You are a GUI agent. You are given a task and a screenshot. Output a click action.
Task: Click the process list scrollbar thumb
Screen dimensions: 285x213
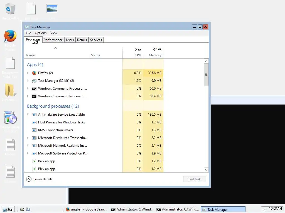pyautogui.click(x=206, y=75)
